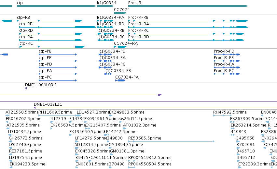Viewport: 277px width, 169px height.
Task: Select BAC end DME1-009L03.F
Action: coord(41,85)
